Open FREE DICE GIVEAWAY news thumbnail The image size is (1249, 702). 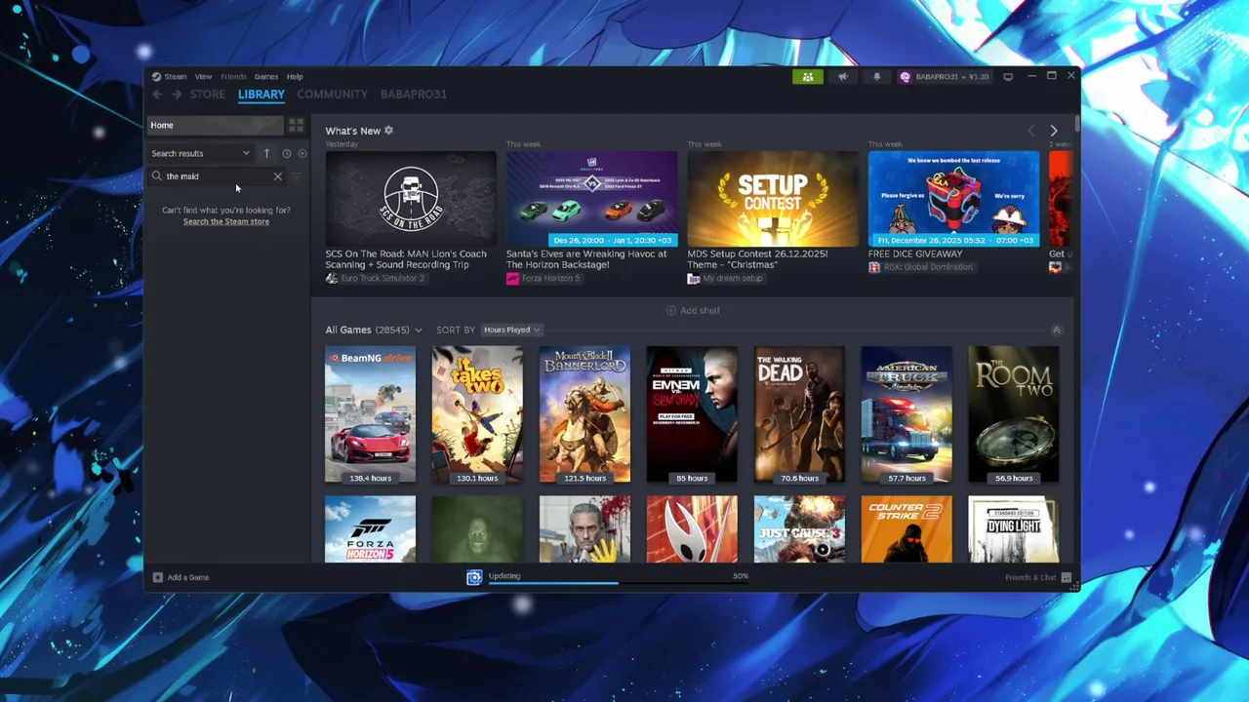click(x=953, y=199)
